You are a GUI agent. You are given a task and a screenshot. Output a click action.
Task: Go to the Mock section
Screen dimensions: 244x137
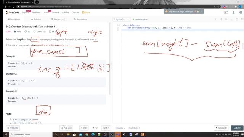[46, 13]
